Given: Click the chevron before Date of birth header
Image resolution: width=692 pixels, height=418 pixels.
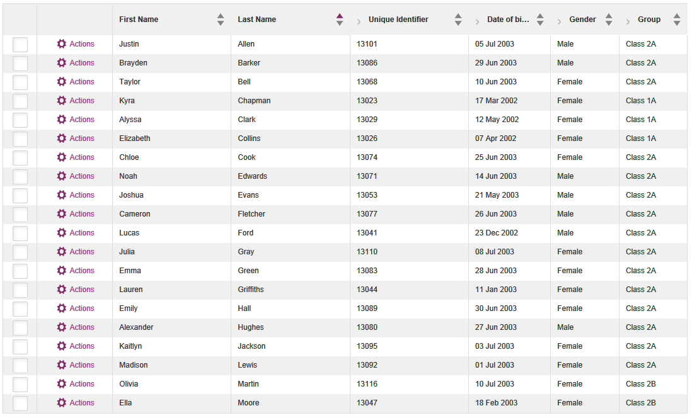Looking at the screenshot, I should tap(477, 21).
